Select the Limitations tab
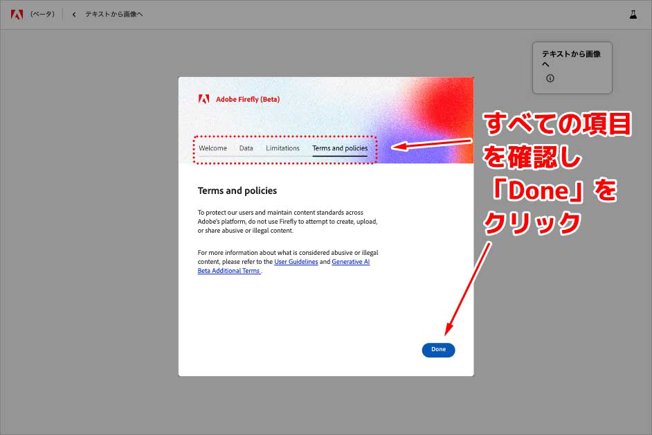652x435 pixels. 282,148
